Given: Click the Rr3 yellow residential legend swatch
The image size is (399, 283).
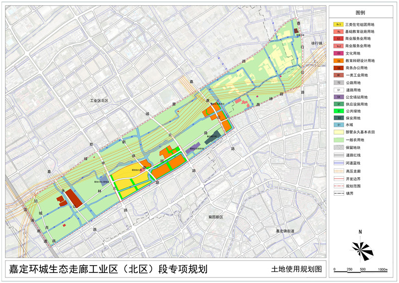Looking at the screenshot, I should [x=338, y=24].
